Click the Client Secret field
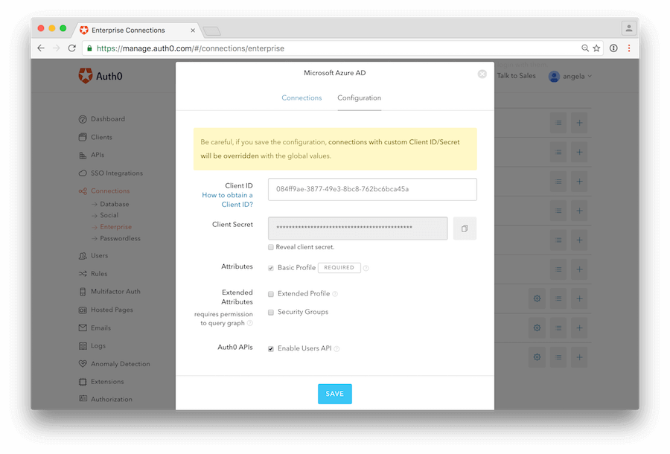The width and height of the screenshot is (670, 454). tap(358, 228)
